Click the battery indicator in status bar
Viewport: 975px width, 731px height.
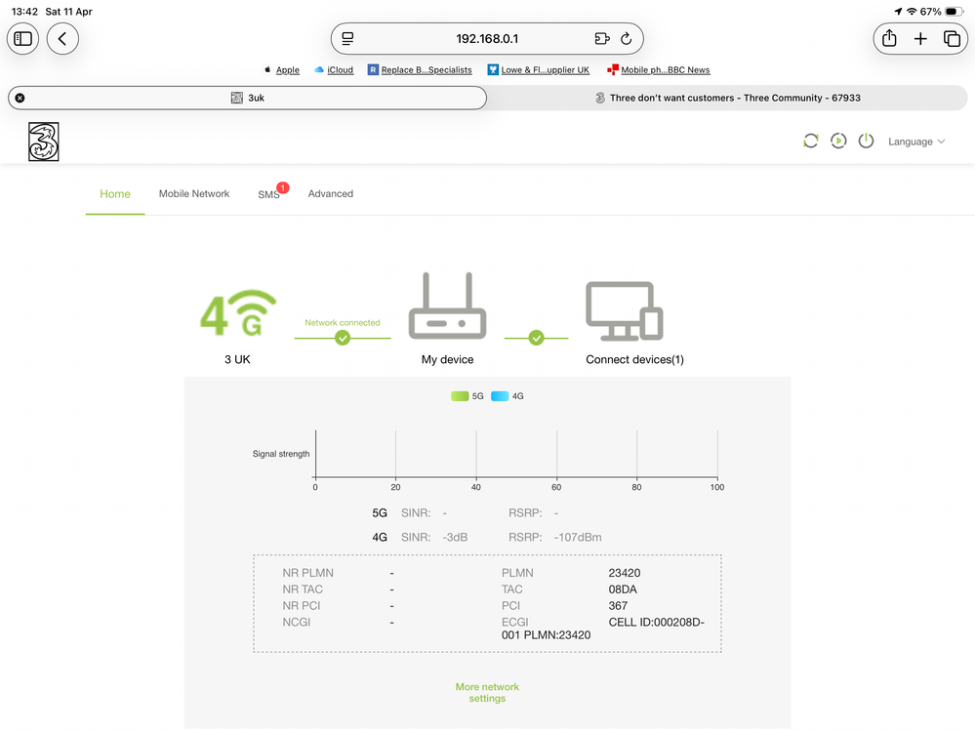point(954,11)
